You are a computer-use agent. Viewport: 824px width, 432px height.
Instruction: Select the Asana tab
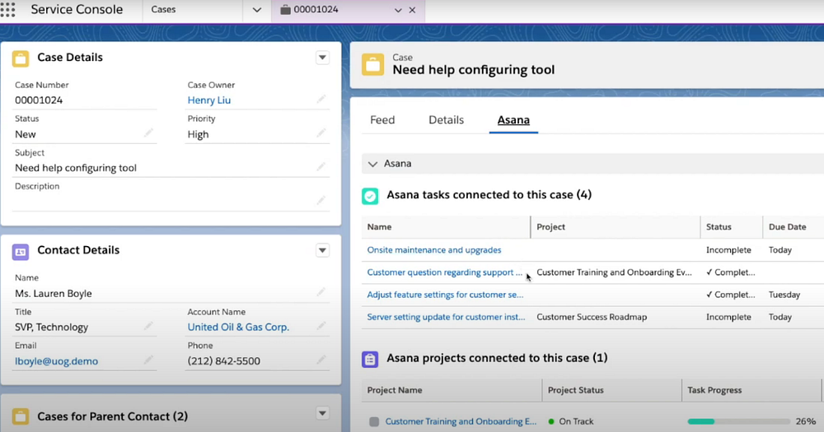click(x=513, y=119)
